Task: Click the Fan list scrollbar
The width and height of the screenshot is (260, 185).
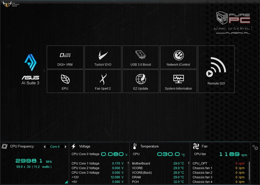Action: pos(249,171)
